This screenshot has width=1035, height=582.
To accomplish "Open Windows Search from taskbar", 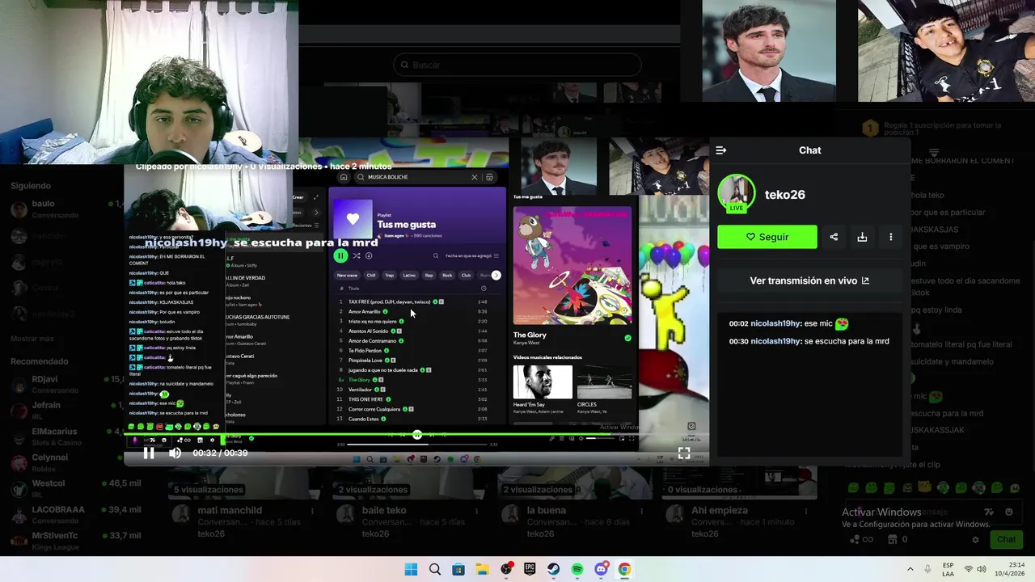I will (435, 569).
